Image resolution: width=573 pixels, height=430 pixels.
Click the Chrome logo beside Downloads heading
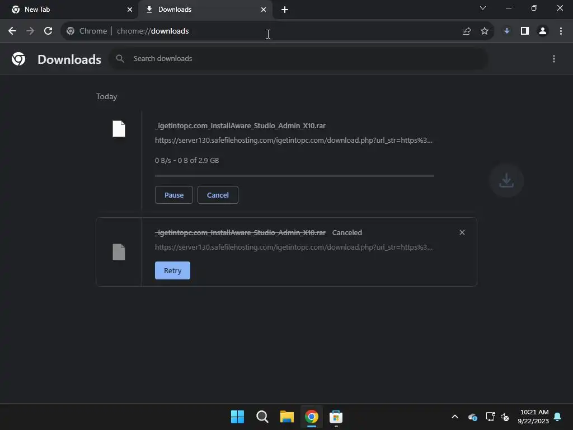pos(18,59)
